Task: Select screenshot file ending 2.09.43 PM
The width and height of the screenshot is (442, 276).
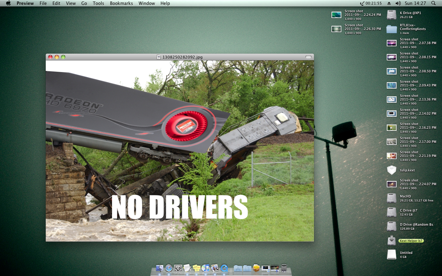Action: 392,86
